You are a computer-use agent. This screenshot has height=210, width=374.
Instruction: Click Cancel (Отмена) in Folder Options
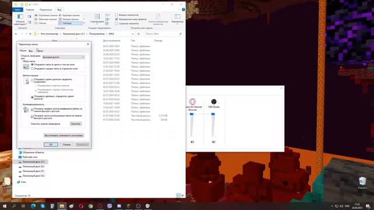67,145
